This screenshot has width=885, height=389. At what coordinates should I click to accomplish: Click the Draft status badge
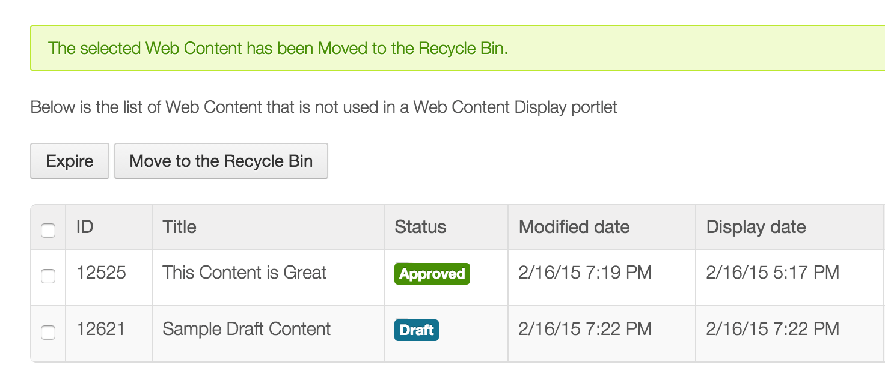coord(416,330)
